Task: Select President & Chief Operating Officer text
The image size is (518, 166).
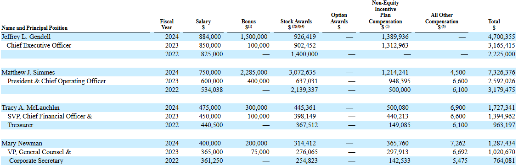Action: [56, 81]
